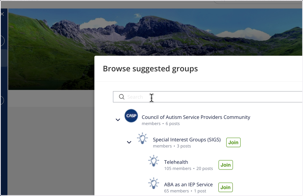The width and height of the screenshot is (303, 196).
Task: Open Council of Autism Service Providers Community
Action: coord(196,117)
